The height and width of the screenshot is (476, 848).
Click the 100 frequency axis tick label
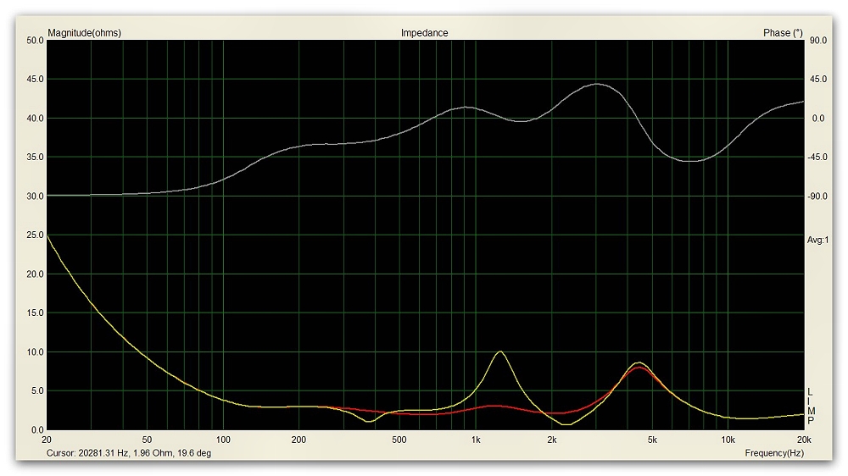pyautogui.click(x=223, y=440)
